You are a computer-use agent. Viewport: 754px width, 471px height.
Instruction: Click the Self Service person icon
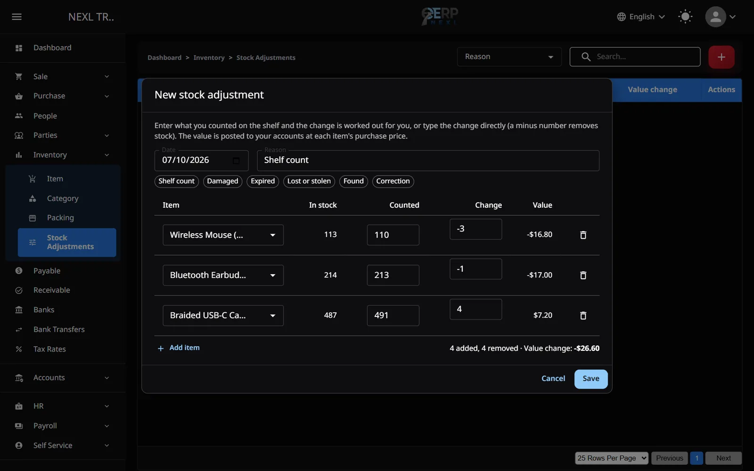coord(19,446)
